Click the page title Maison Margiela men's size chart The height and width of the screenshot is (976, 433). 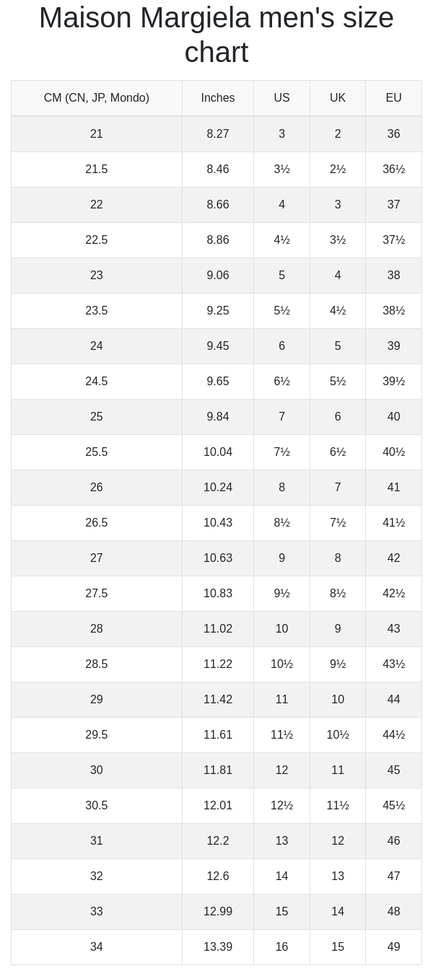click(x=216, y=35)
